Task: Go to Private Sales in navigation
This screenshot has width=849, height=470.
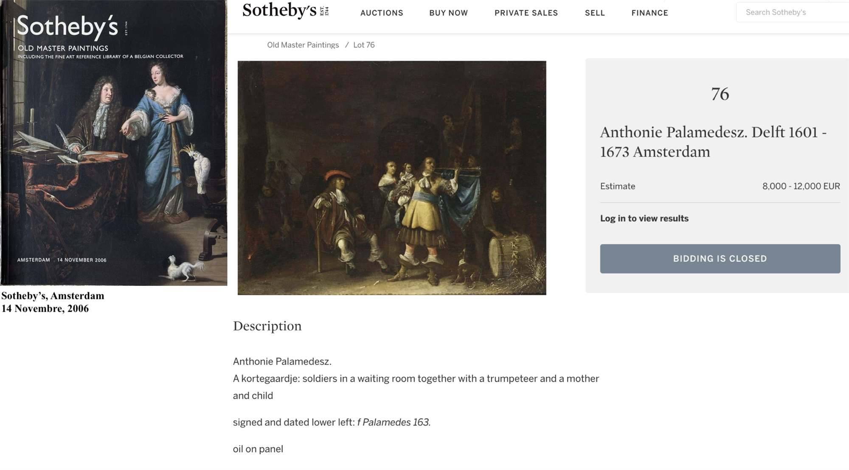Action: pos(526,13)
